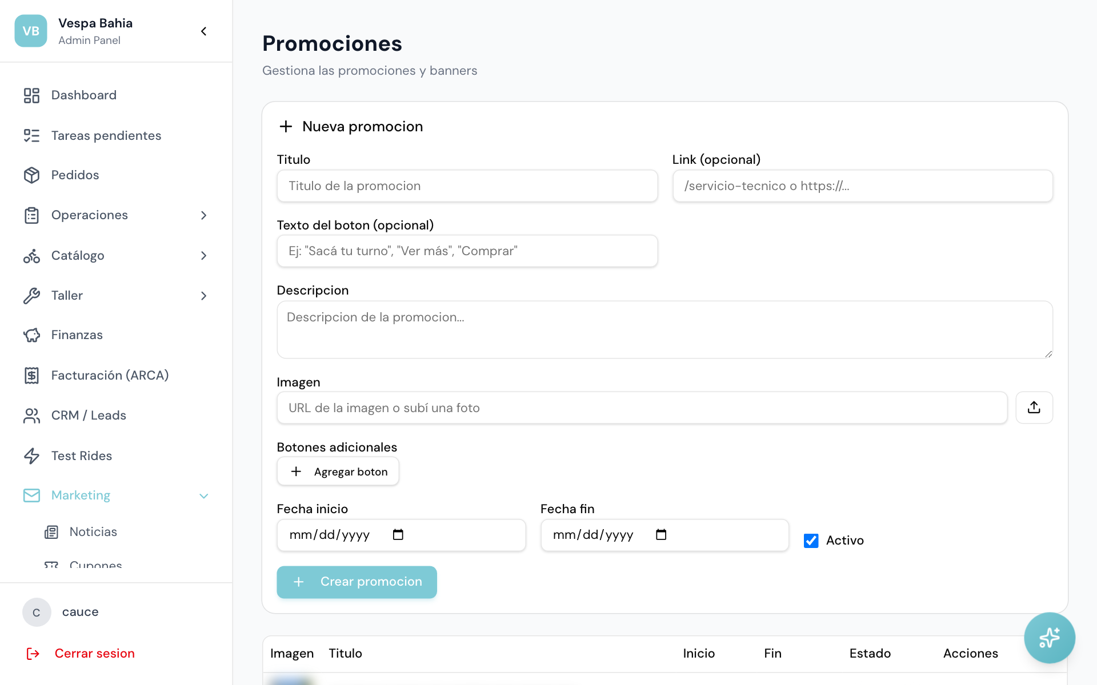Click the Dashboard grid icon

31,95
